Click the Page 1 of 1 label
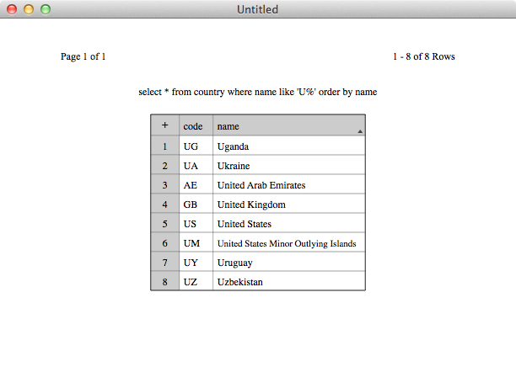This screenshot has width=516, height=372. click(83, 56)
